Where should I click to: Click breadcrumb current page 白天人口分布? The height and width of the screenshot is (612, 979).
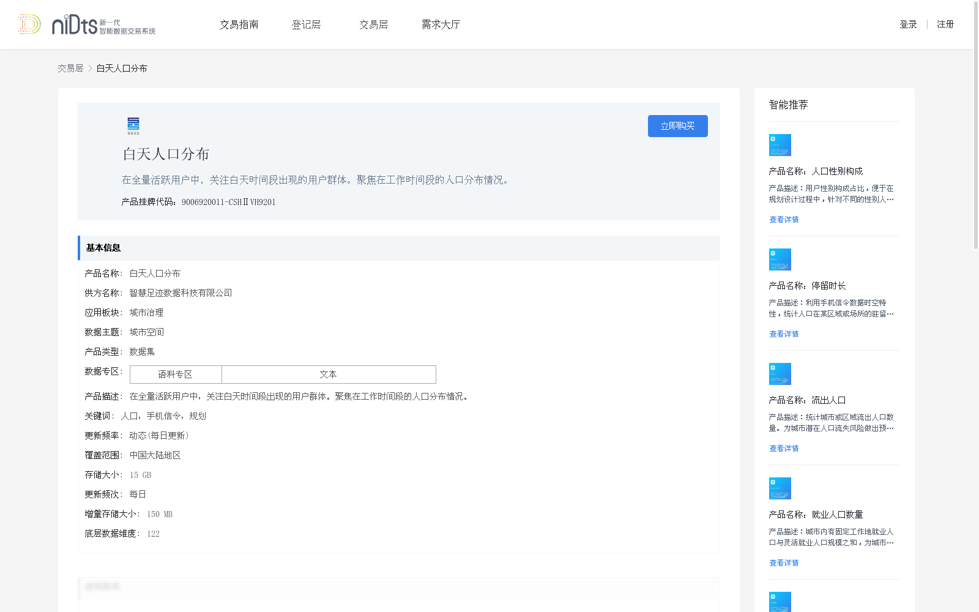122,69
